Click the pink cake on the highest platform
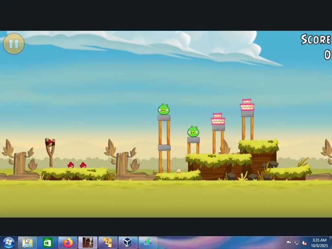Viewport: 332px width, 249px height. (x=247, y=105)
